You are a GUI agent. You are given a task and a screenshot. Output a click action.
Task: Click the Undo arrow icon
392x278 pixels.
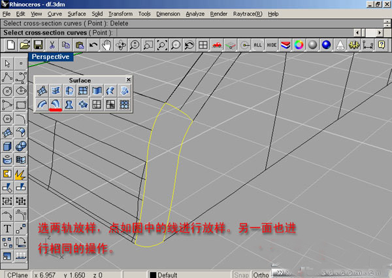coord(93,44)
